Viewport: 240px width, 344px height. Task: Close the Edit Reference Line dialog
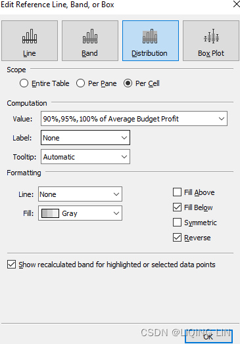[x=236, y=4]
